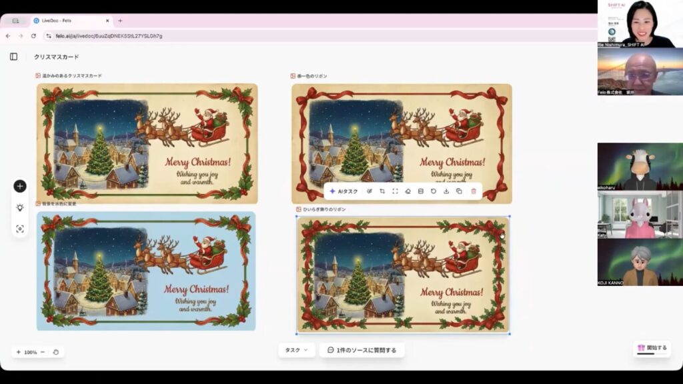683x384 pixels.
Task: Open the AIタスク menu in image toolbar
Action: tap(344, 191)
